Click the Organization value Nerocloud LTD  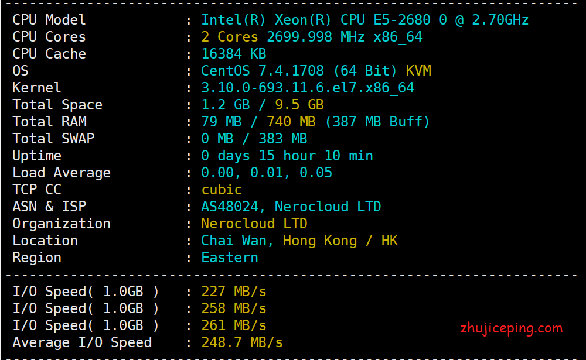click(254, 224)
